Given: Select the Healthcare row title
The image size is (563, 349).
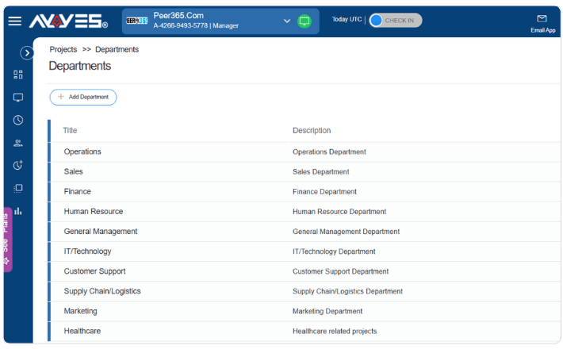Looking at the screenshot, I should click(82, 331).
